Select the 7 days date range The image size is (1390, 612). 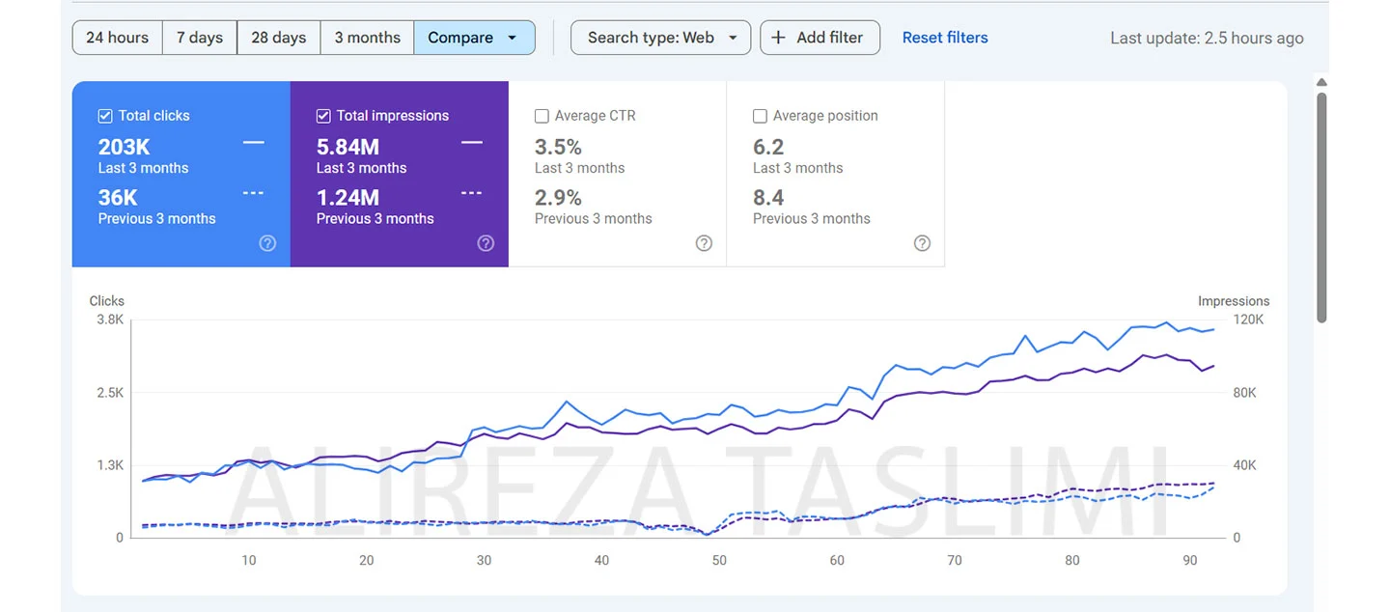pyautogui.click(x=200, y=38)
